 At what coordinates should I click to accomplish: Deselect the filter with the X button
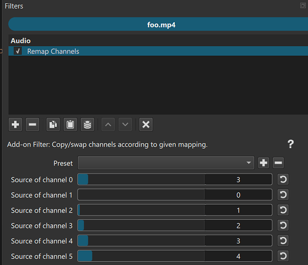146,125
